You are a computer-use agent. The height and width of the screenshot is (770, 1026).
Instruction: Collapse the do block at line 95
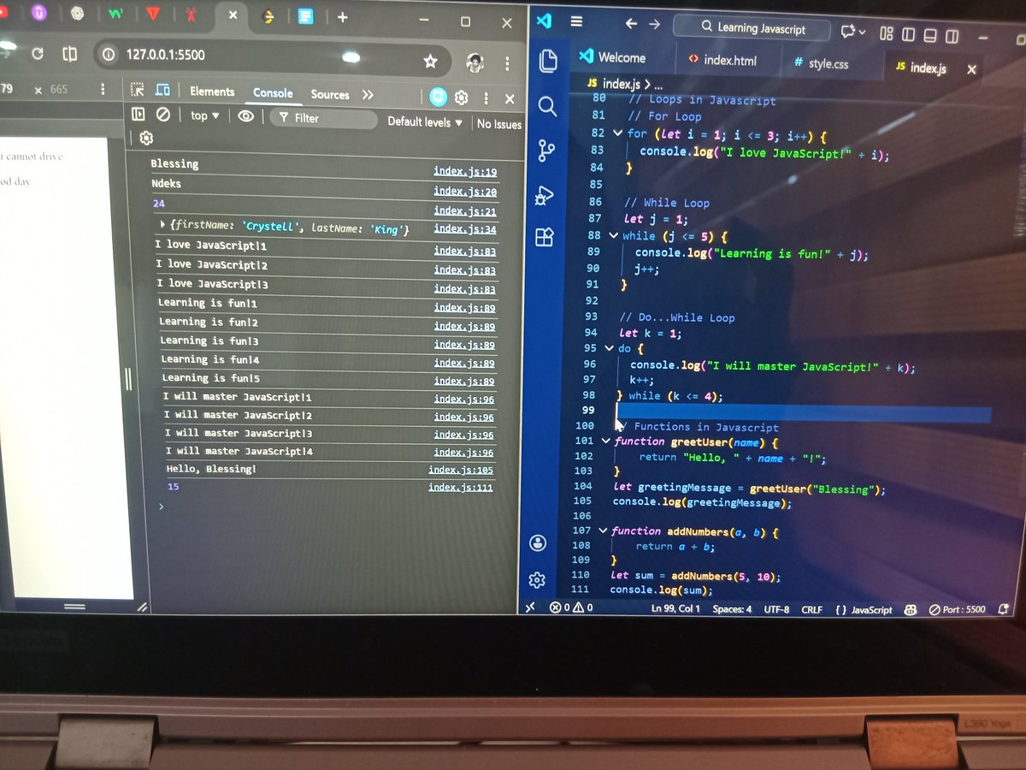coord(610,348)
